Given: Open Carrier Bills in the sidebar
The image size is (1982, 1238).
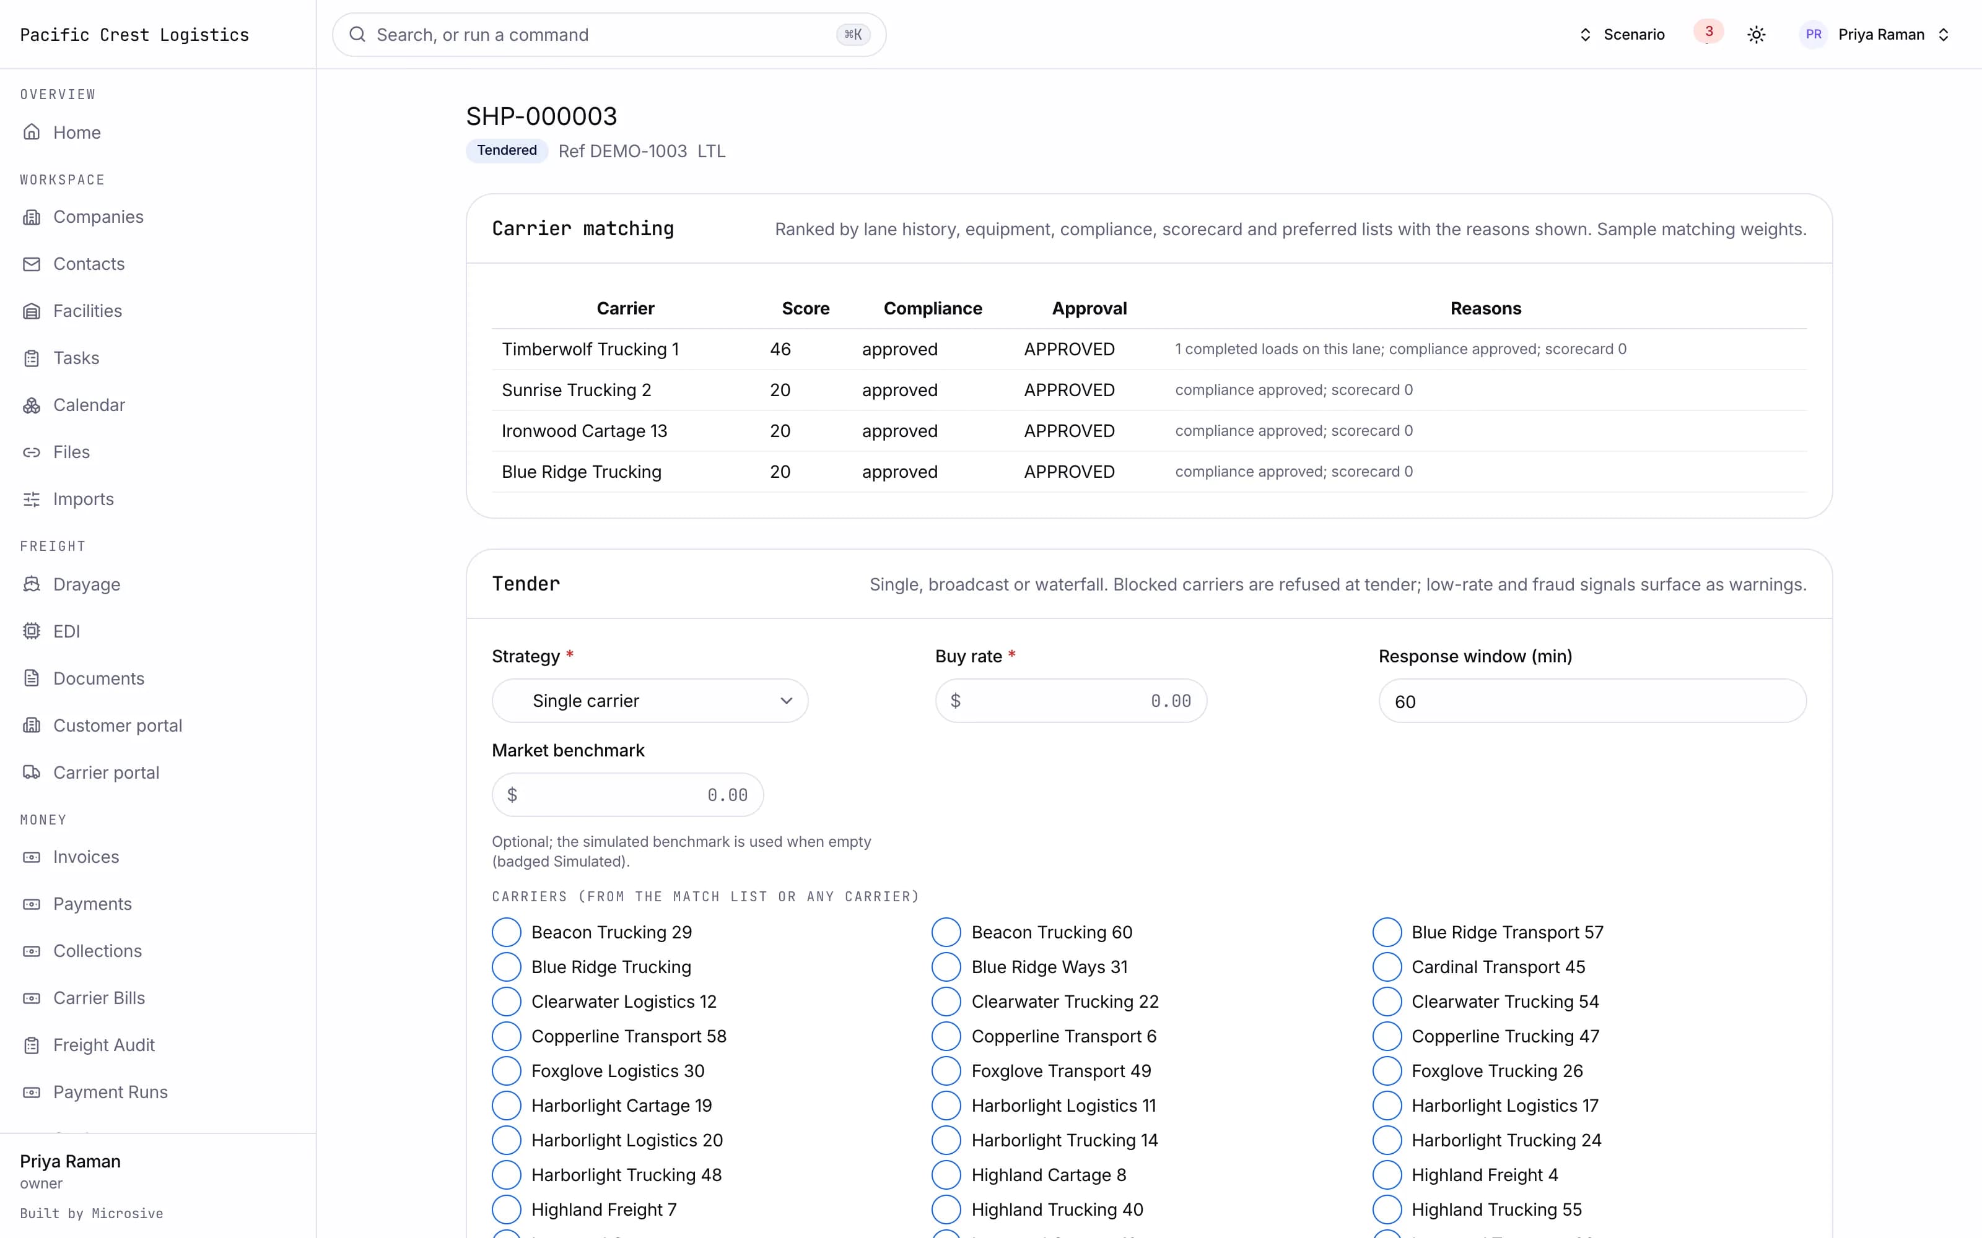Looking at the screenshot, I should (99, 998).
